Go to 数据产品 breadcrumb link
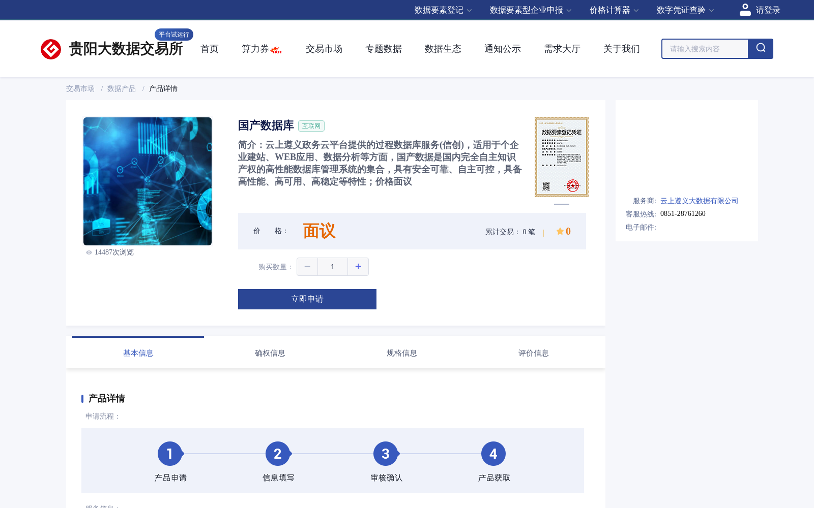 (122, 88)
